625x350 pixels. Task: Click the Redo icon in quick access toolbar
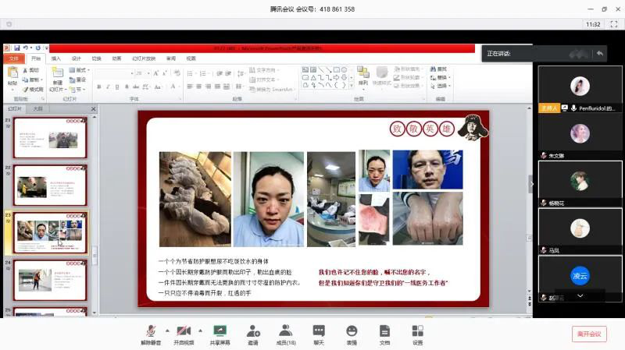pyautogui.click(x=37, y=48)
